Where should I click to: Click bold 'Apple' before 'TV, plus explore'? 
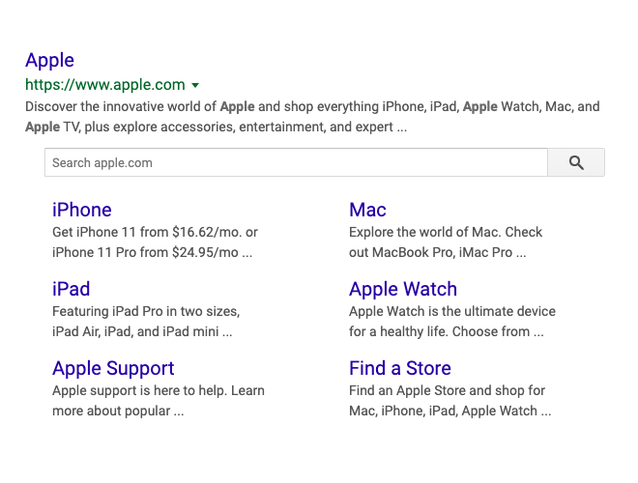coord(43,128)
